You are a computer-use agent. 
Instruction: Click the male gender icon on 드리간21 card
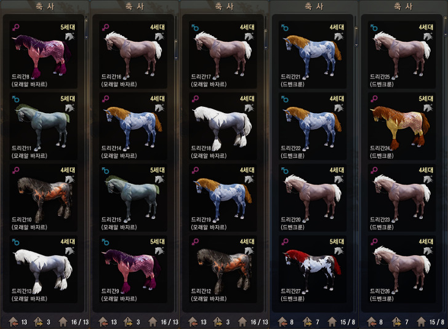pos(285,28)
